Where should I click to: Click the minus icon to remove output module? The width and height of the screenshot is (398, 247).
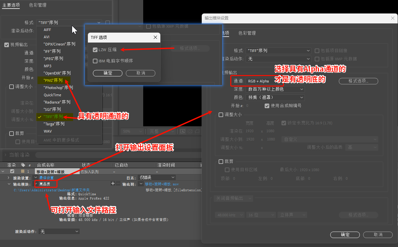click(x=118, y=184)
